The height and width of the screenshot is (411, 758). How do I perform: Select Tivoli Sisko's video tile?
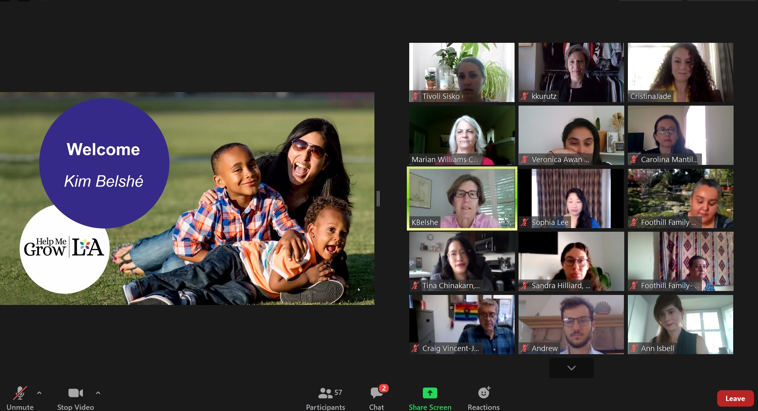[x=462, y=72]
